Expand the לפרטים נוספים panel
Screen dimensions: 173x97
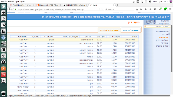[x=157, y=26]
